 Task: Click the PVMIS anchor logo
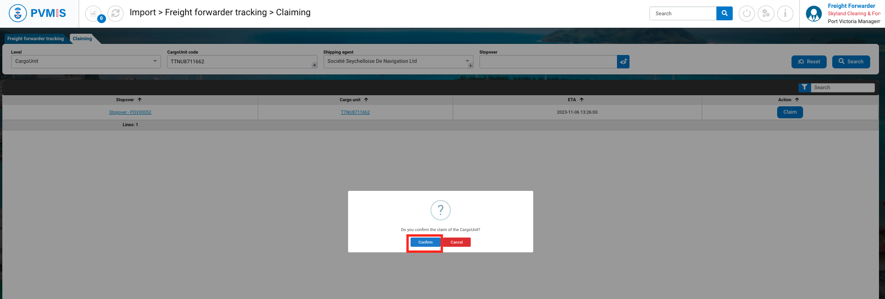click(x=18, y=13)
